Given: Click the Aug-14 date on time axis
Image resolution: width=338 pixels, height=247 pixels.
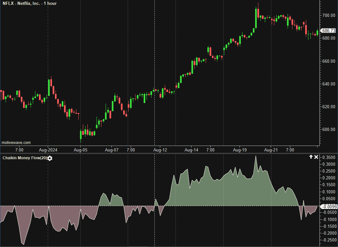Looking at the screenshot, I should pos(191,150).
